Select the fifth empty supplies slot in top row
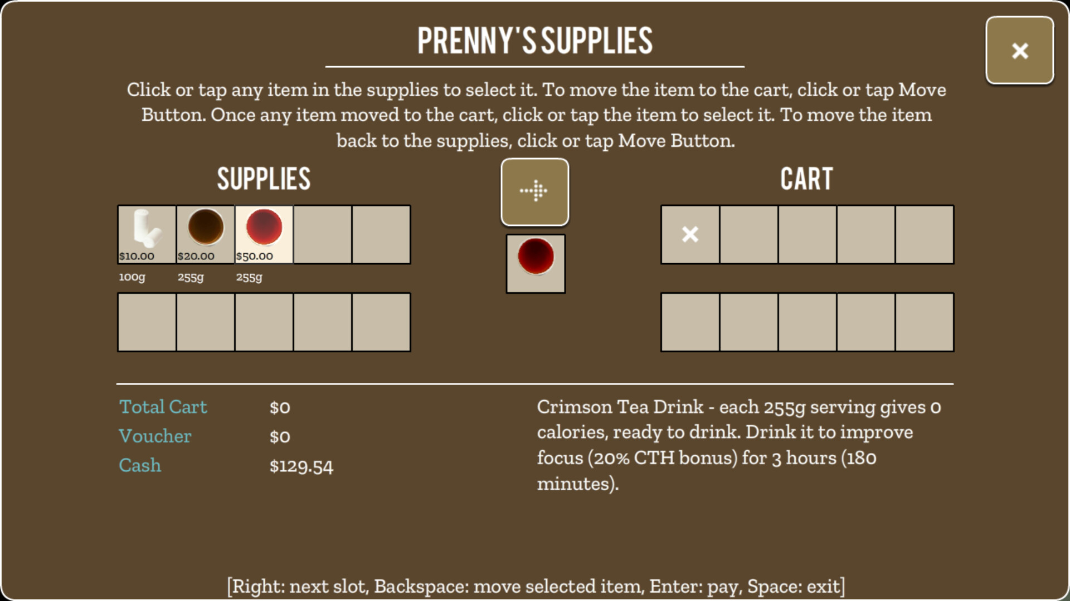The image size is (1070, 601). (382, 234)
